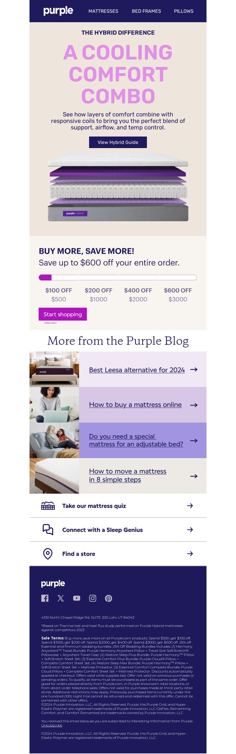Open the X social icon in footer

(x=61, y=598)
